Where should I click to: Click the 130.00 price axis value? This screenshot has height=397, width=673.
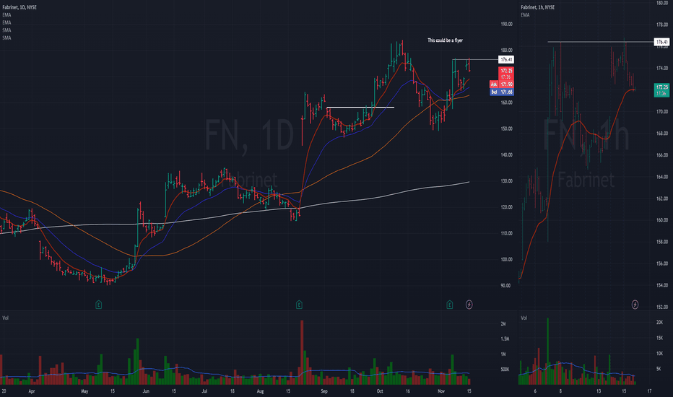tap(506, 181)
